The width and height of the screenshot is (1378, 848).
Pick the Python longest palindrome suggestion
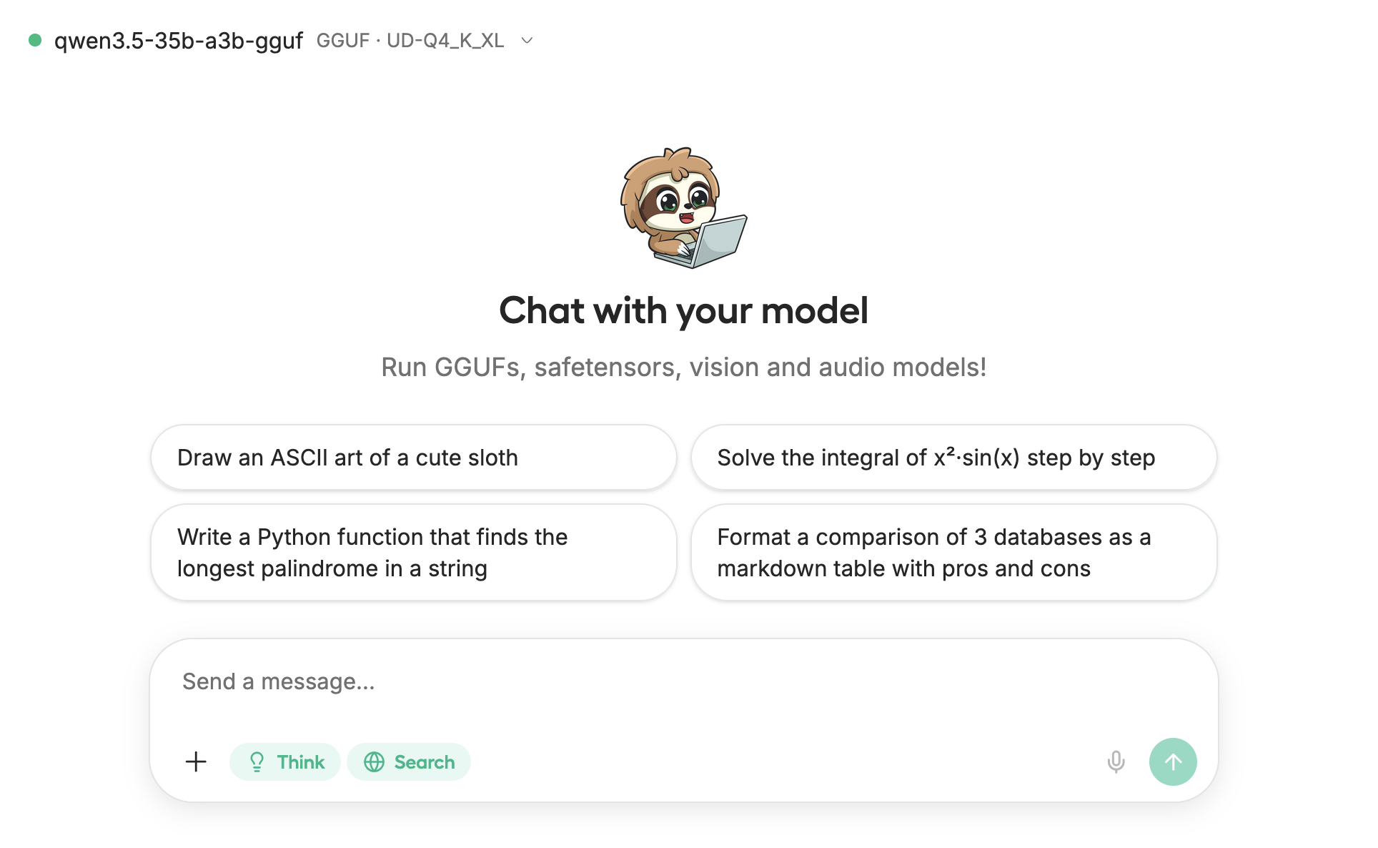click(x=413, y=553)
